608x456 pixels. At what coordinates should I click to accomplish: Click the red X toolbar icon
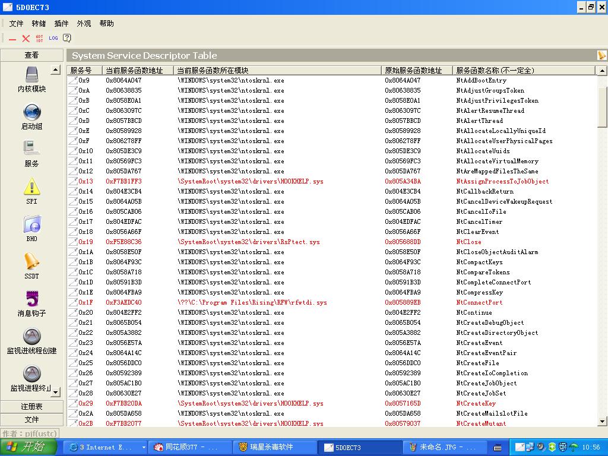[26, 38]
